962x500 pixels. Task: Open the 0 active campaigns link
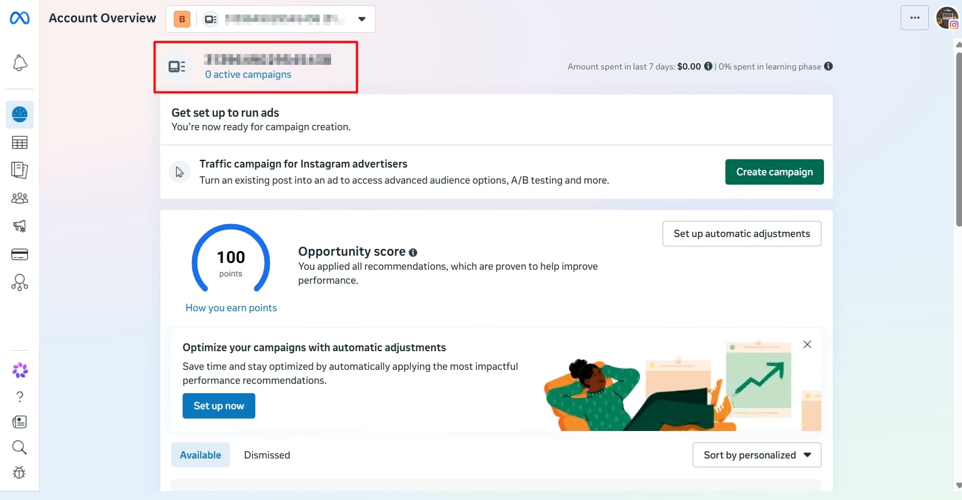click(248, 75)
